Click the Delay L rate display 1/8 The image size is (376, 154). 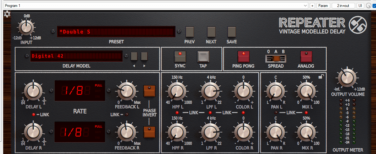[80, 90]
